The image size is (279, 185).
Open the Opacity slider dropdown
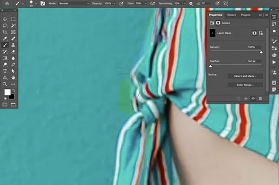[114, 4]
